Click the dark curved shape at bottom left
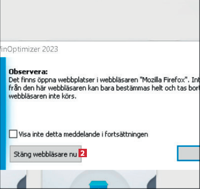Image resolution: width=200 pixels, height=189 pixels. [21, 181]
